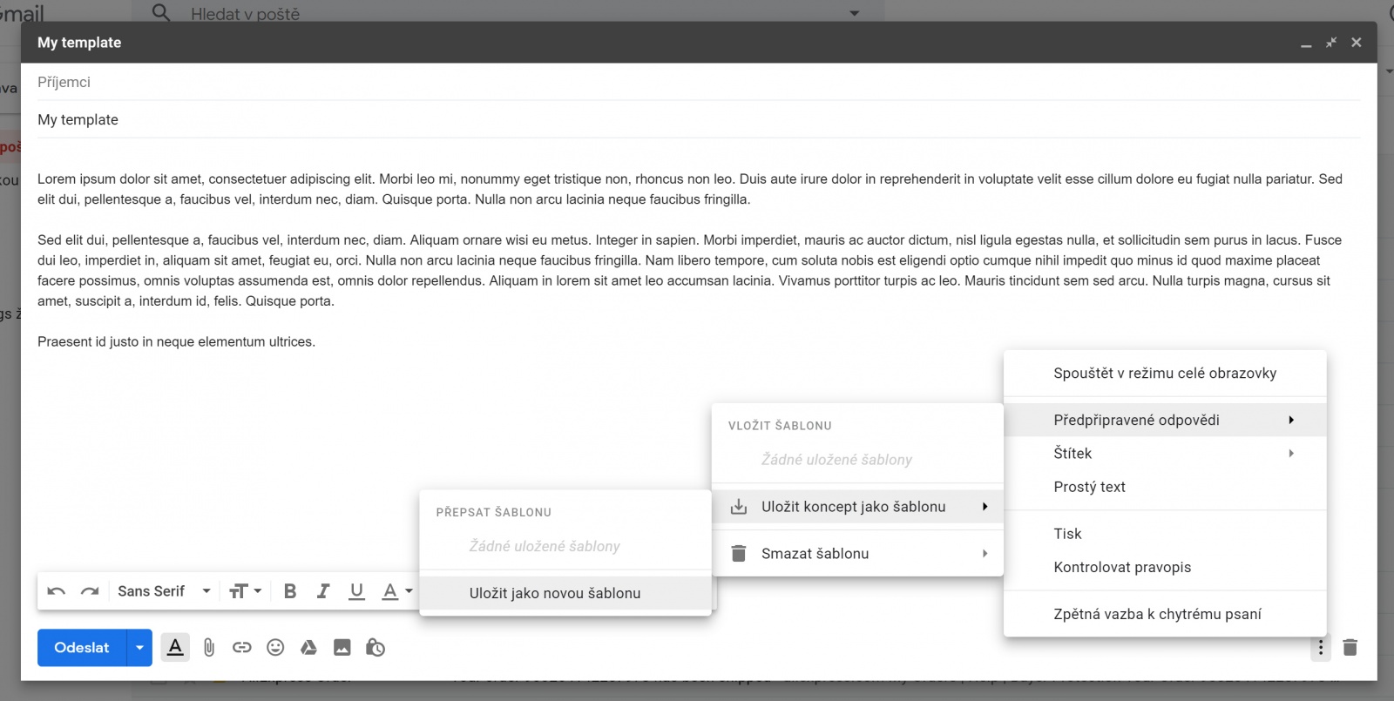Screen dimensions: 1394x701
Task: Select Uložit jako novou šablonu
Action: coord(565,593)
